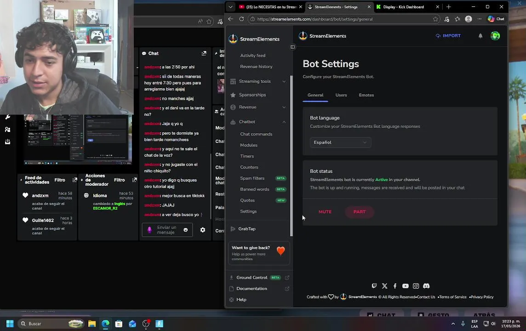Collapse the StreamElements sidebar panel toggle
Screen dimensions: 526x331
coord(292,47)
